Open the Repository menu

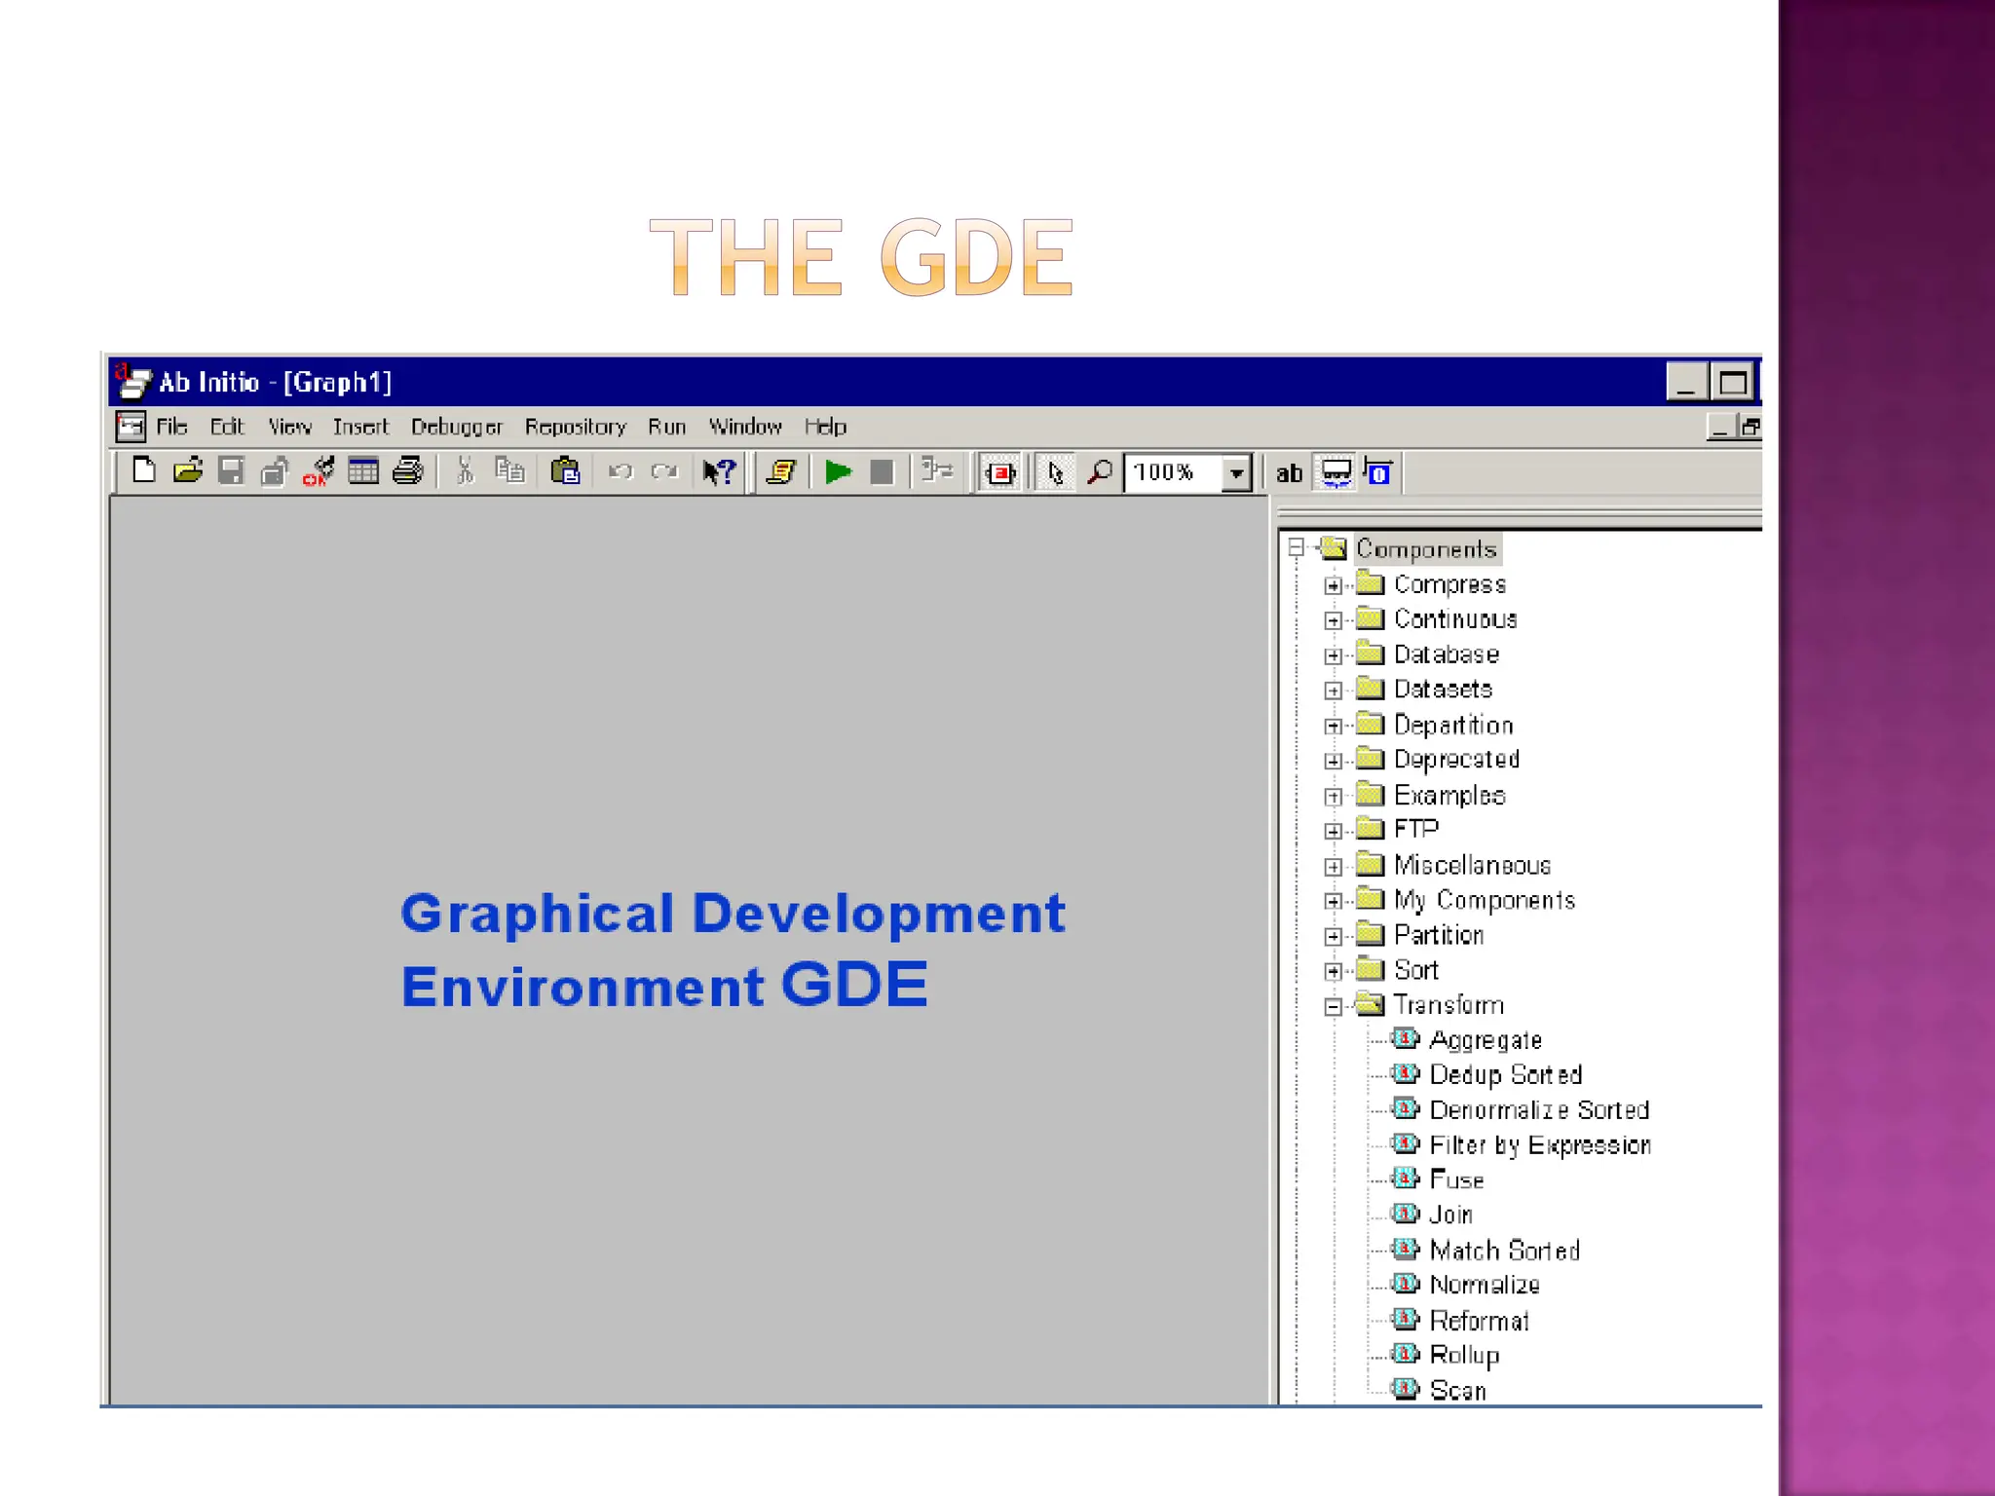575,427
